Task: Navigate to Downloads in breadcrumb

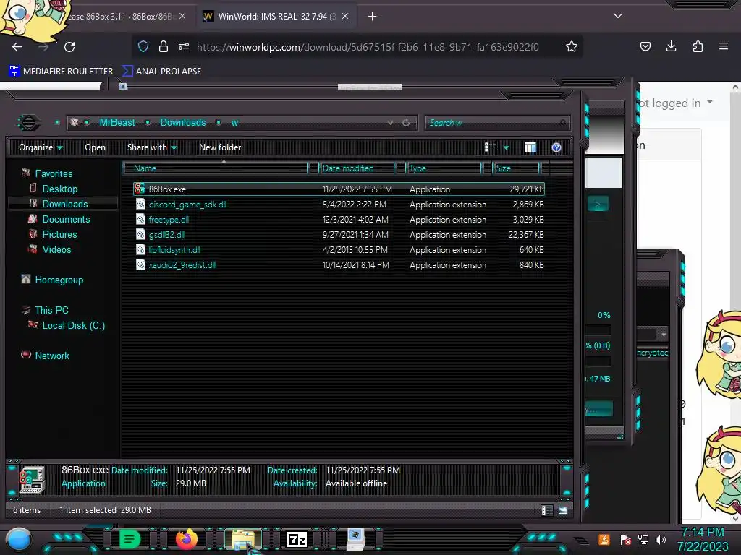Action: point(183,123)
